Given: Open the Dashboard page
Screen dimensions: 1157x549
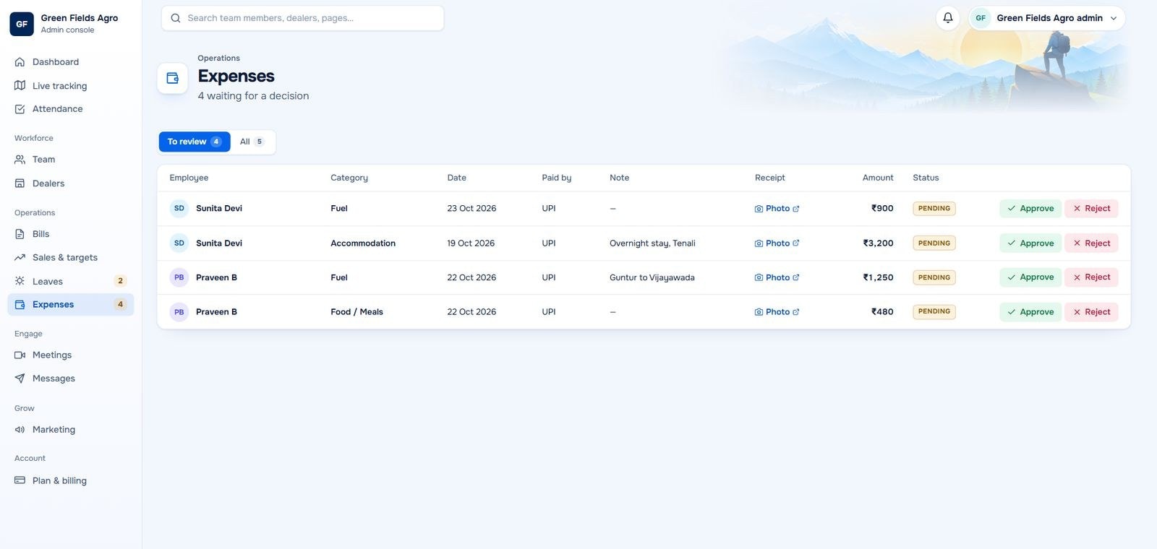Looking at the screenshot, I should pyautogui.click(x=71, y=62).
